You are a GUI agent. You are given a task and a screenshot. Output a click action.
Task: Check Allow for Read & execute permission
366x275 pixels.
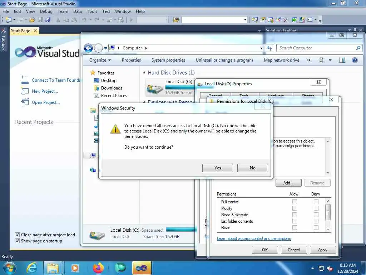point(295,215)
